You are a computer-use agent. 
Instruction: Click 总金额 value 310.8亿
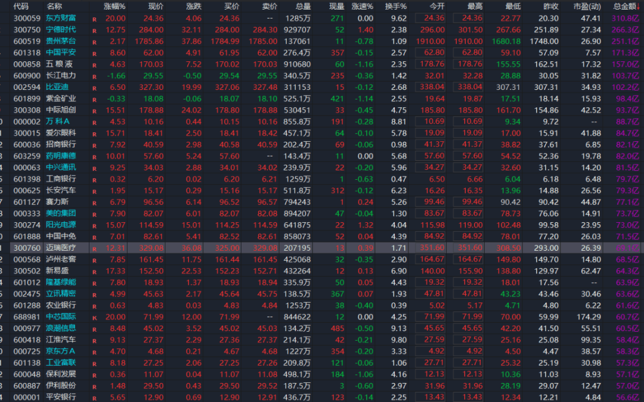click(625, 18)
